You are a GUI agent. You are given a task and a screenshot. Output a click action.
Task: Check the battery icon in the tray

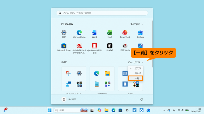click(x=187, y=110)
